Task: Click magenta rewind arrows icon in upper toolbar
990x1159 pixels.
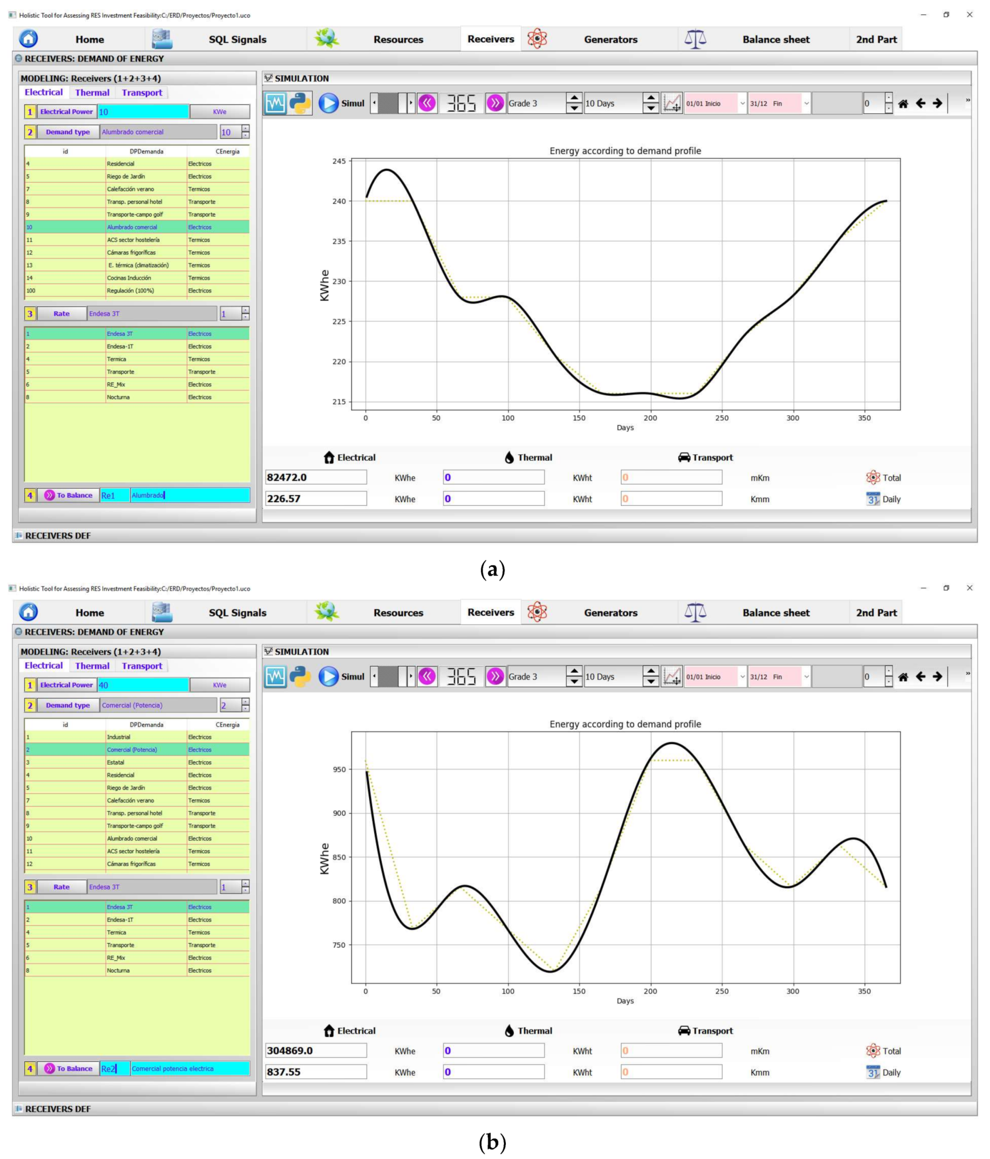Action: 427,104
